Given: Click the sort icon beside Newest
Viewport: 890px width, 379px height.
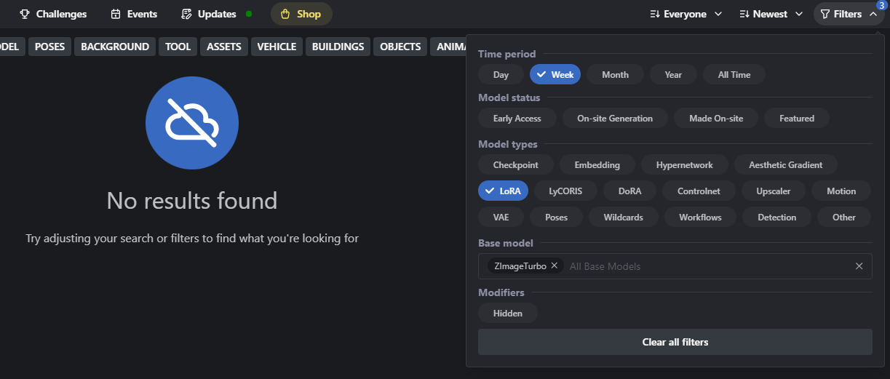Looking at the screenshot, I should [744, 14].
